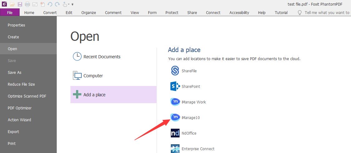Click the Print icon in quick access toolbar

click(27, 4)
